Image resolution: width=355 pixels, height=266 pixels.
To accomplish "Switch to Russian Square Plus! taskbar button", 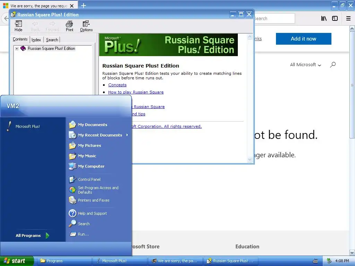I will coord(231,261).
